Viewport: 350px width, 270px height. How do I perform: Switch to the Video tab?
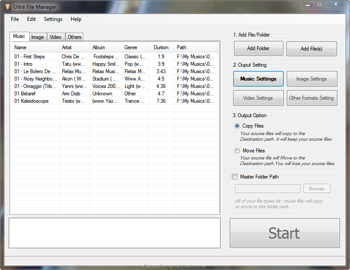pos(56,37)
